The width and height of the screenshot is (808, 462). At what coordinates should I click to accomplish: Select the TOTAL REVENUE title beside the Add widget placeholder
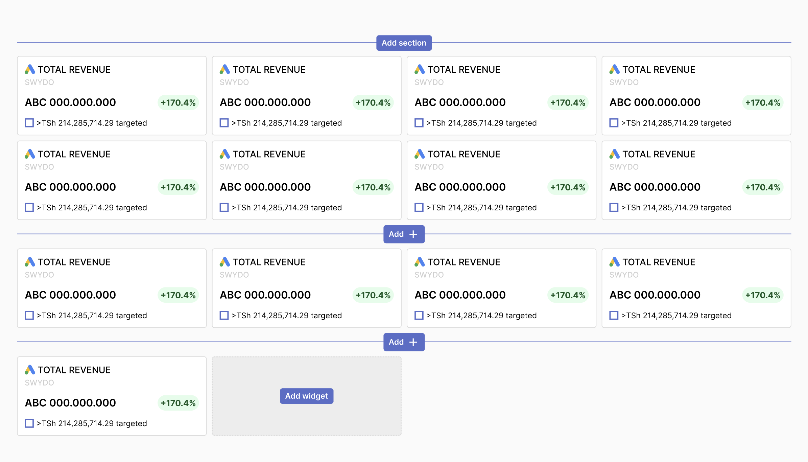coord(74,370)
